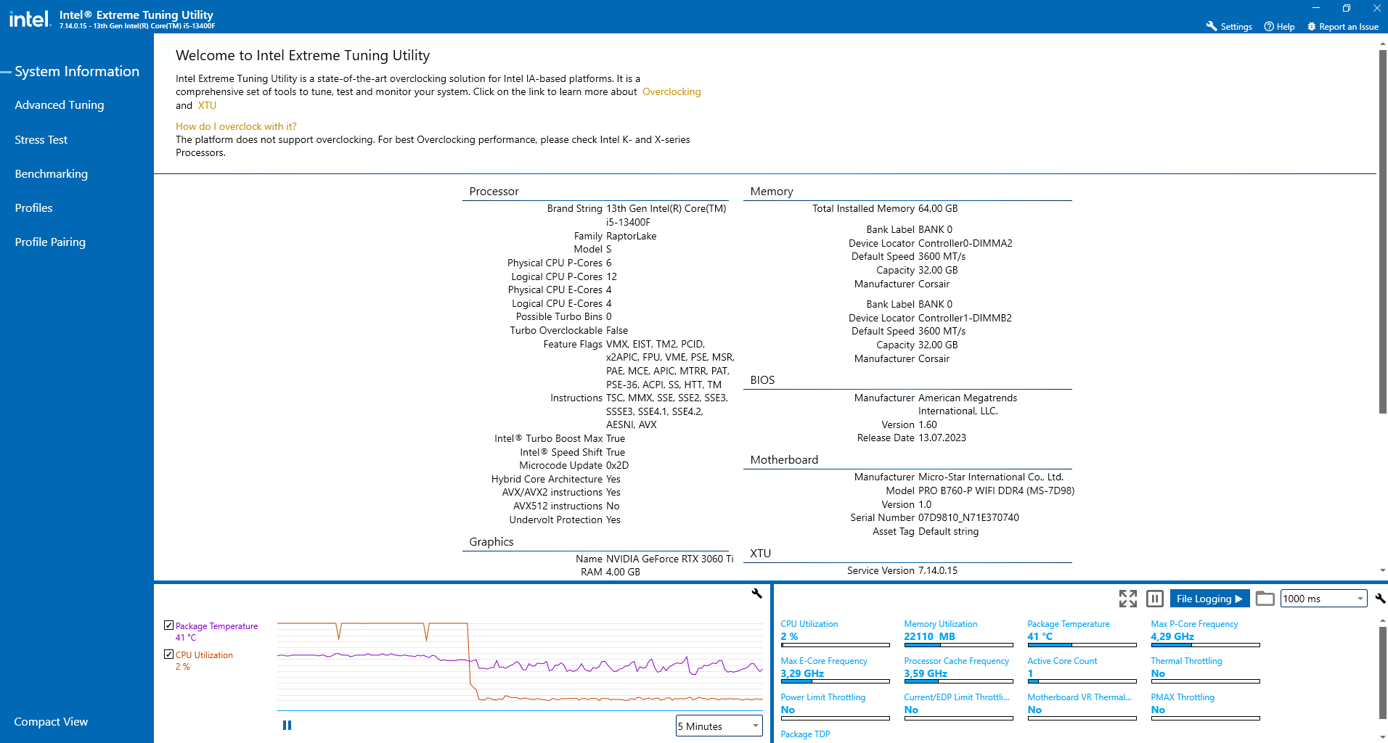Click Total Installed Memory 64,00 GB
The height and width of the screenshot is (743, 1388).
point(938,209)
